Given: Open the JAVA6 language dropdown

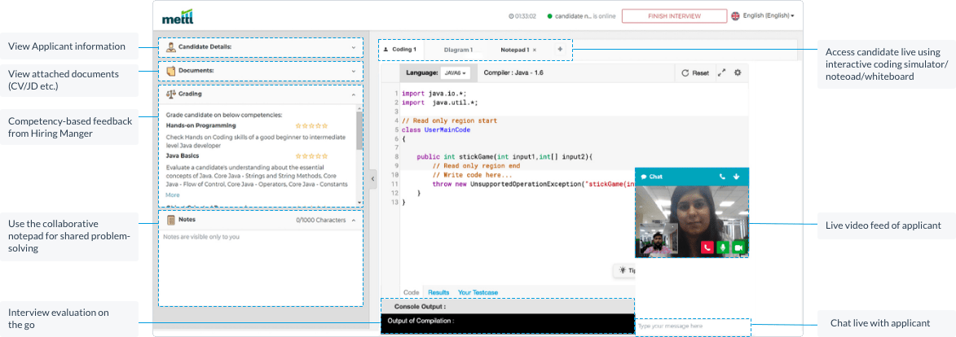Looking at the screenshot, I should coord(456,73).
